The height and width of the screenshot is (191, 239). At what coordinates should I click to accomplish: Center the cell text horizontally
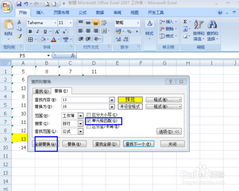pos(88,31)
